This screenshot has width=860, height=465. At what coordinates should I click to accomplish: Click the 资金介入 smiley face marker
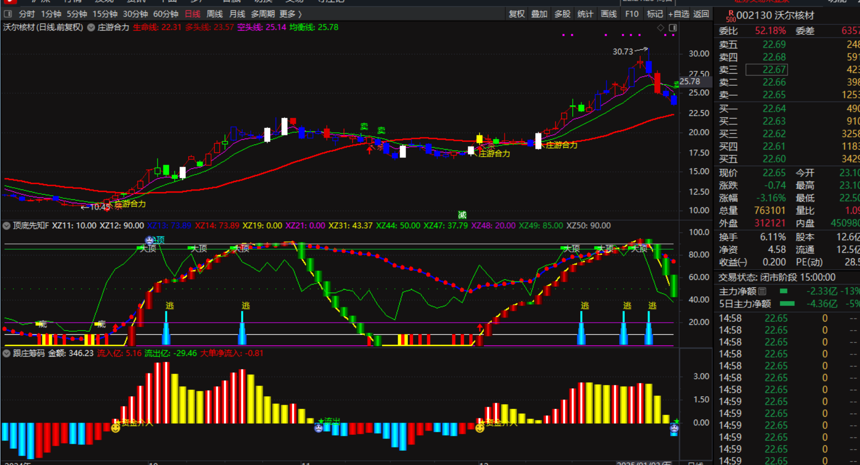point(115,427)
